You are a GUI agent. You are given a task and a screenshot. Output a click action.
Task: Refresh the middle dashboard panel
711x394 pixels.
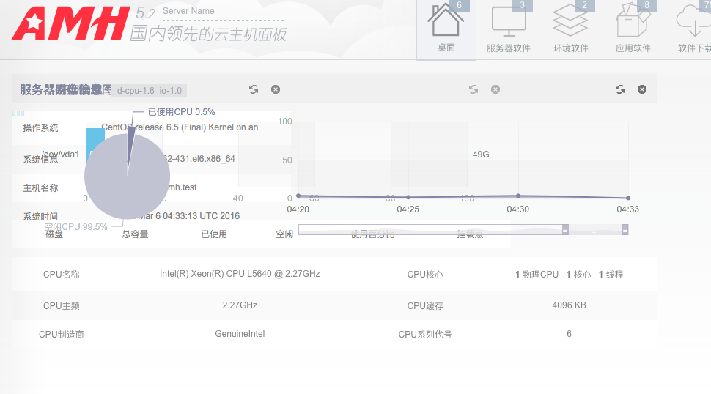tap(474, 89)
